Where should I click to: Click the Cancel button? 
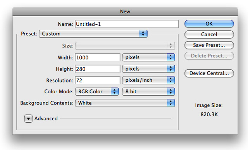pos(209,34)
